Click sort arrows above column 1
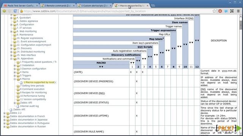This screenshot has width=243, height=136. coord(132,63)
